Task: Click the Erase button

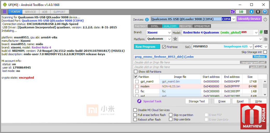Action: [x=222, y=101]
